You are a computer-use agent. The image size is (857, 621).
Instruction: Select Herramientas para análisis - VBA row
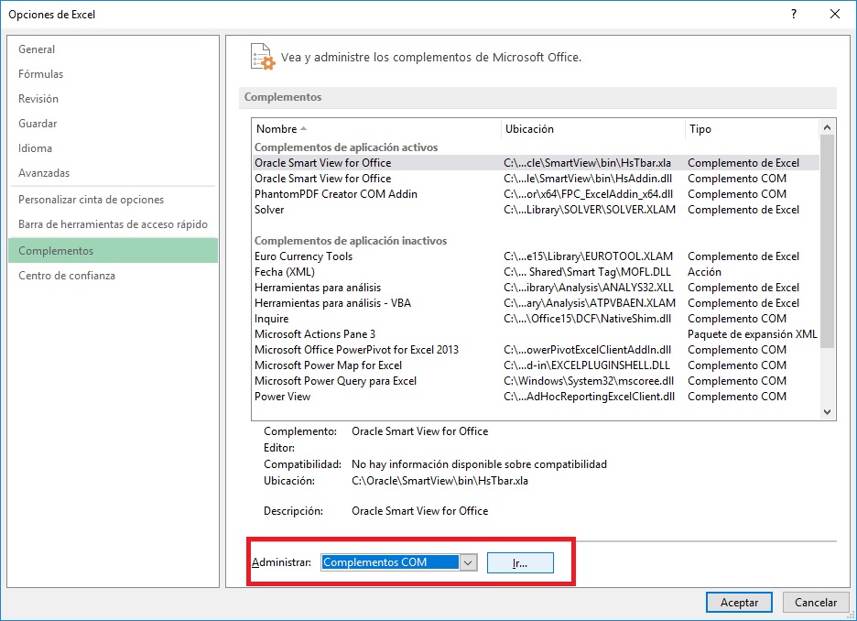click(536, 303)
